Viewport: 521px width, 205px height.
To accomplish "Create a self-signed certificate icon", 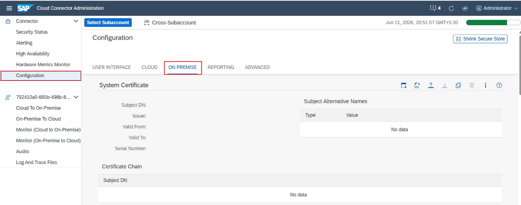I will pos(404,85).
